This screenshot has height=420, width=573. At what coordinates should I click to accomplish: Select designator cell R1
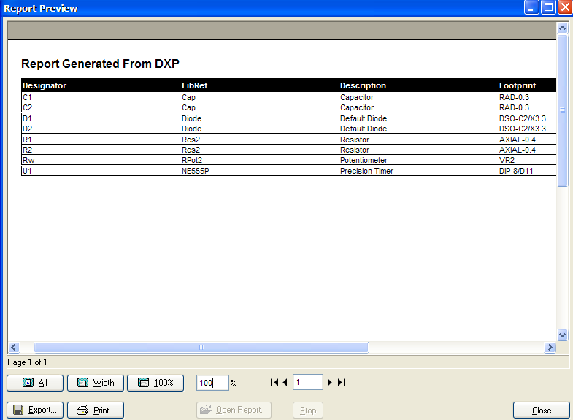pyautogui.click(x=28, y=140)
